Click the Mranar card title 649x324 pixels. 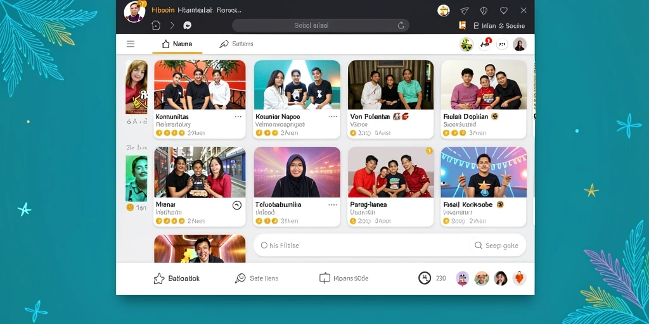click(165, 204)
